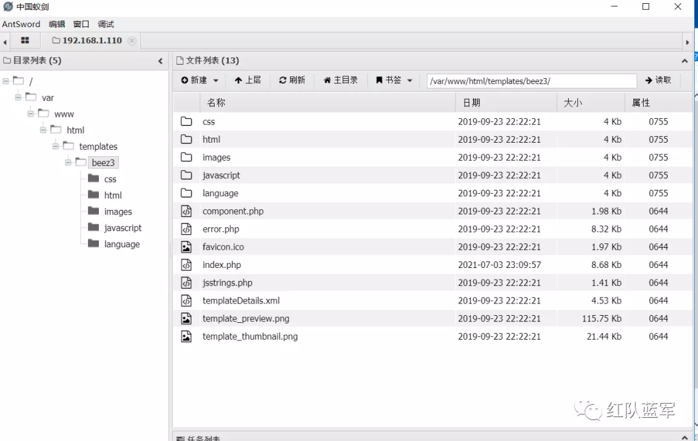Collapse the html tree node under www
This screenshot has width=698, height=441.
[43, 130]
